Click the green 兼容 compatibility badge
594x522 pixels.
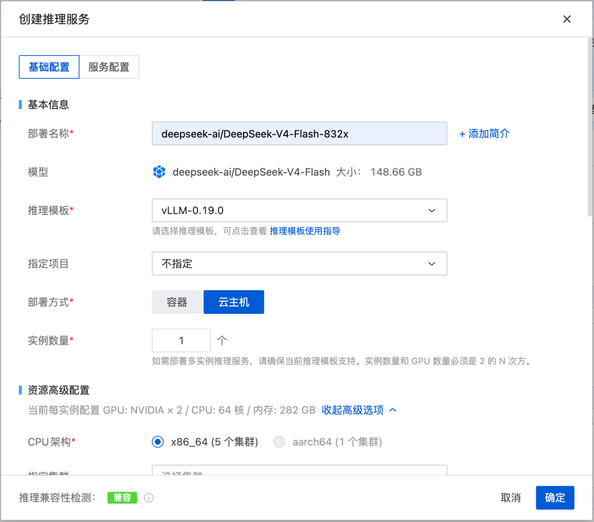pyautogui.click(x=122, y=497)
